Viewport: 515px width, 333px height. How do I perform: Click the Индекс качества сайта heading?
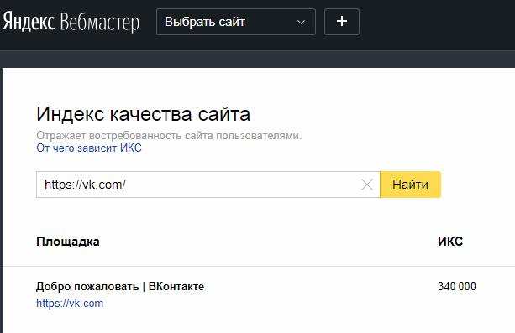click(x=143, y=114)
